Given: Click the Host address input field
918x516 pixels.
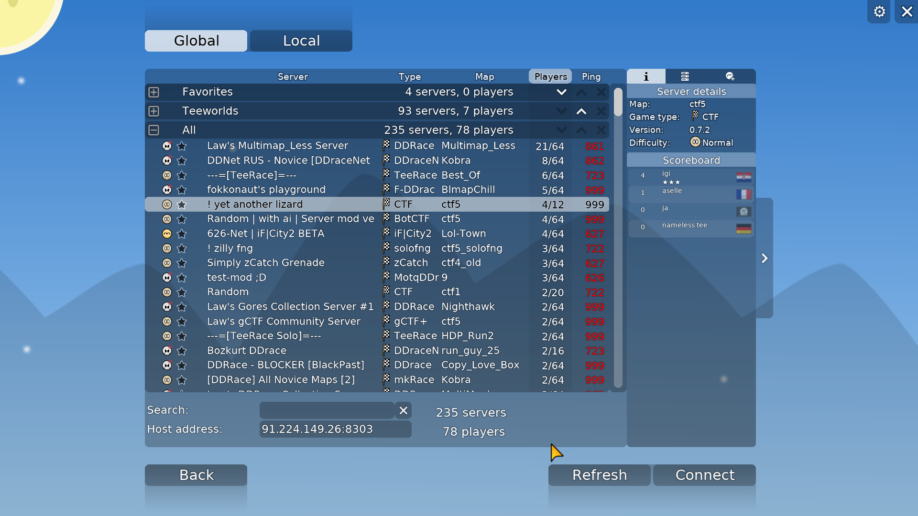Looking at the screenshot, I should coord(335,429).
